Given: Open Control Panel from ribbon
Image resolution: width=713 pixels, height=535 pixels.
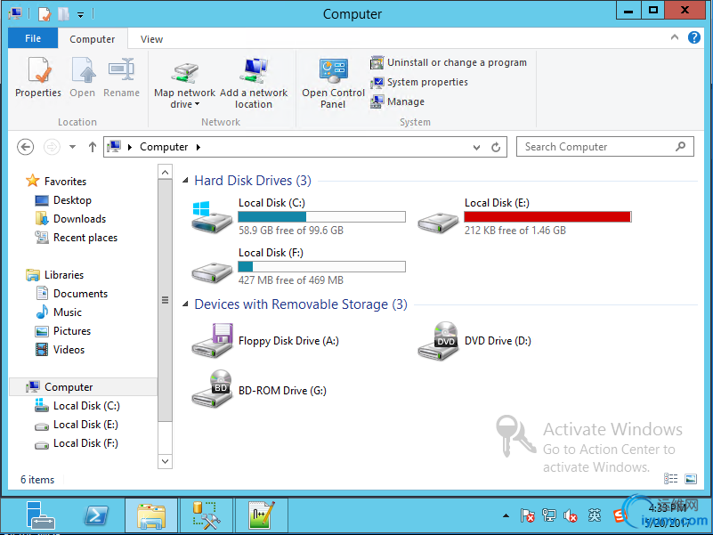Looking at the screenshot, I should pyautogui.click(x=333, y=84).
